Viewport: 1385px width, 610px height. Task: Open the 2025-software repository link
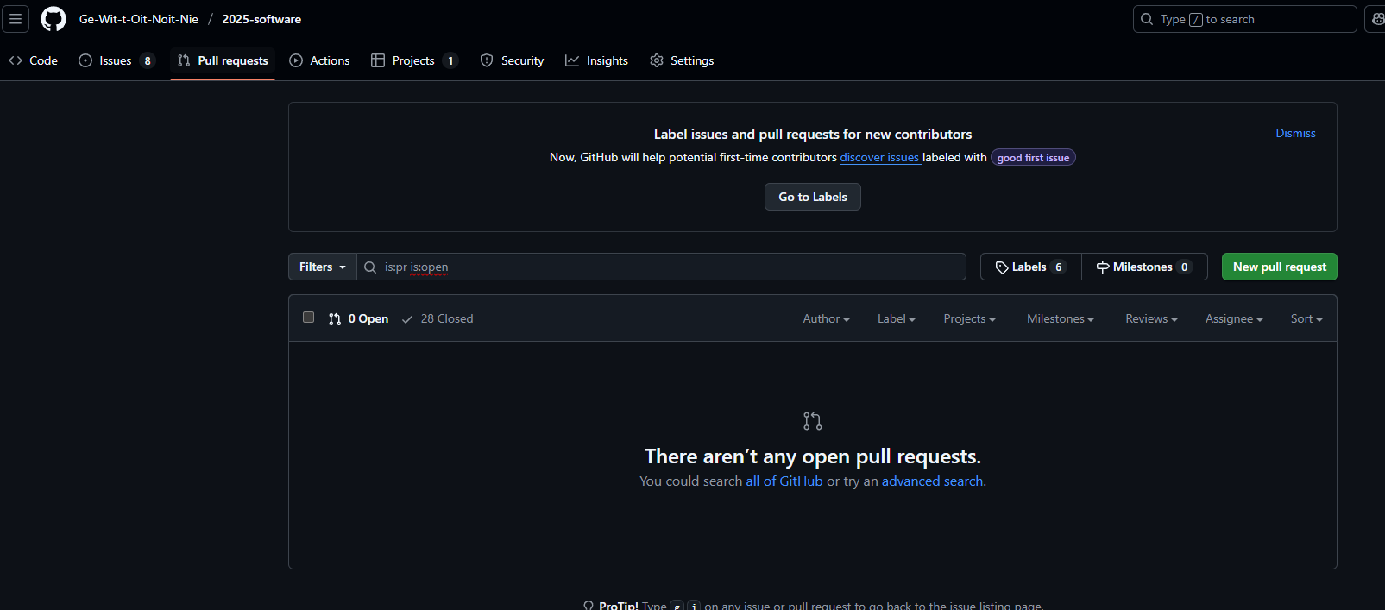[x=261, y=19]
